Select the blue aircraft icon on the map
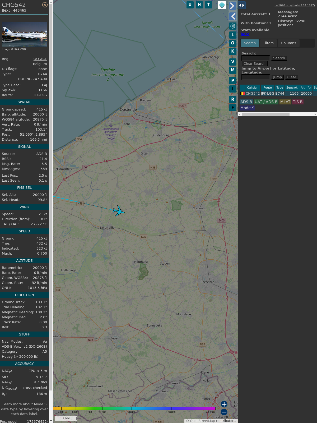The height and width of the screenshot is (423, 317). pos(118,211)
